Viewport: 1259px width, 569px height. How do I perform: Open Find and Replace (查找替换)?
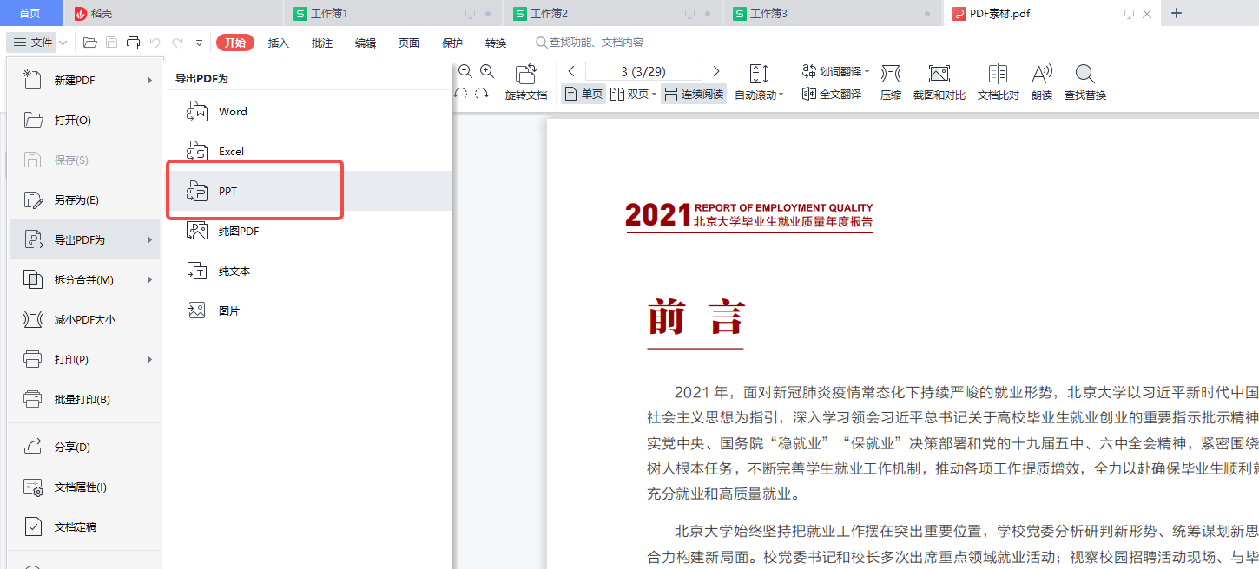pos(1084,75)
